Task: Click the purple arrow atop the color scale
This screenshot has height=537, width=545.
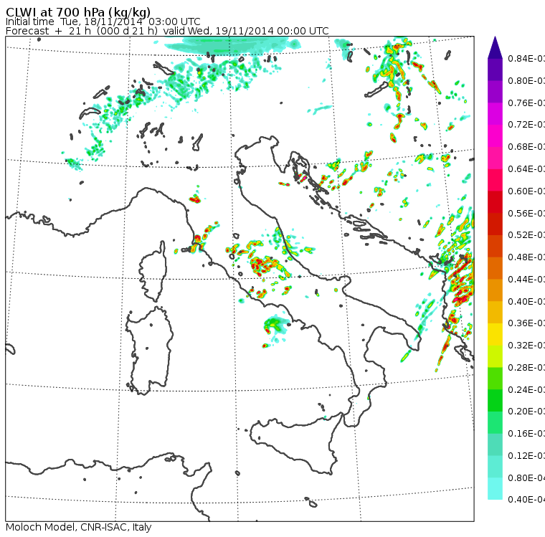Action: tap(495, 47)
